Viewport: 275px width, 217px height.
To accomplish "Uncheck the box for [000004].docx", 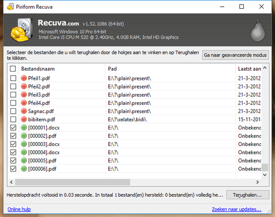I will pyautogui.click(x=13, y=152).
